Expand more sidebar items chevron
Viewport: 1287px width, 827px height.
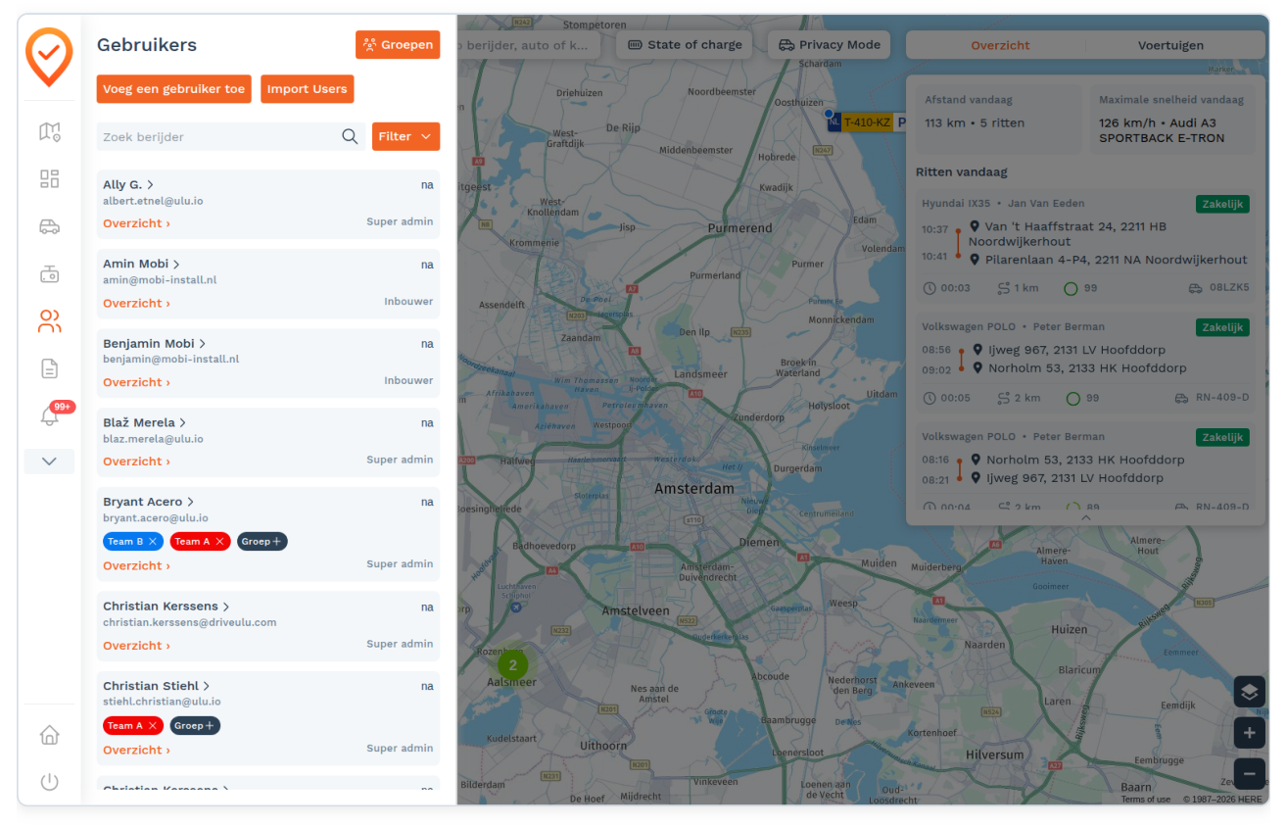(x=49, y=462)
